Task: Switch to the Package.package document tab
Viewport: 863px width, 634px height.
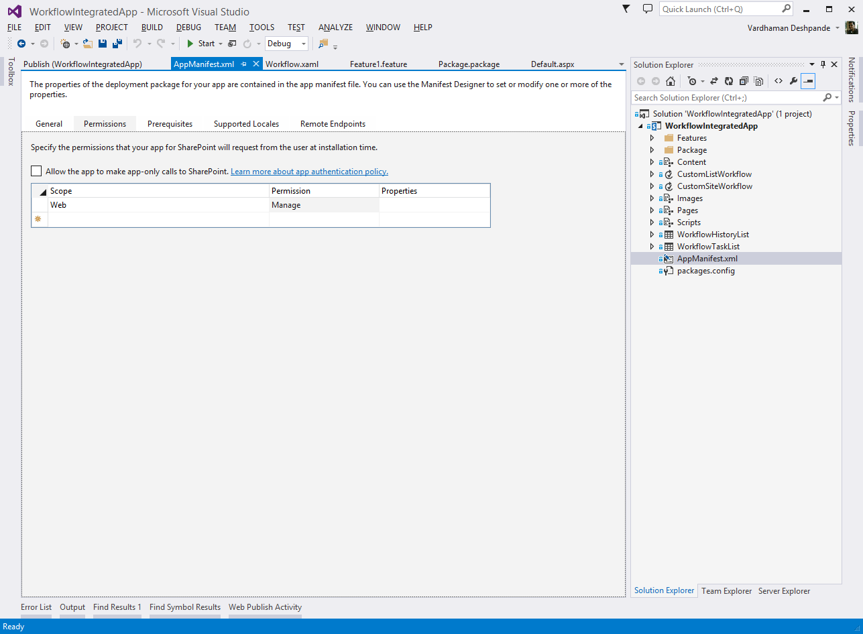Action: [469, 64]
